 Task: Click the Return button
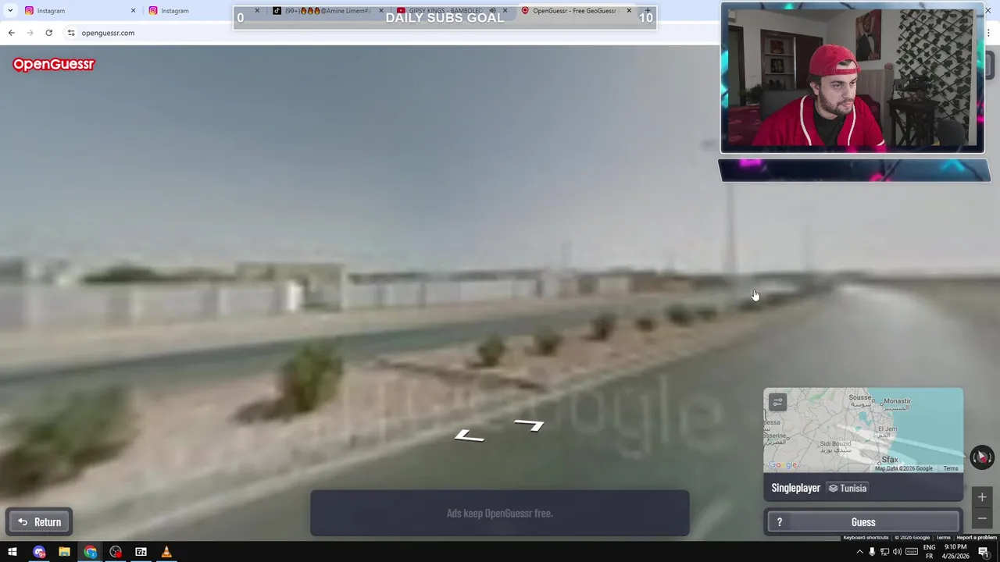[x=40, y=522]
